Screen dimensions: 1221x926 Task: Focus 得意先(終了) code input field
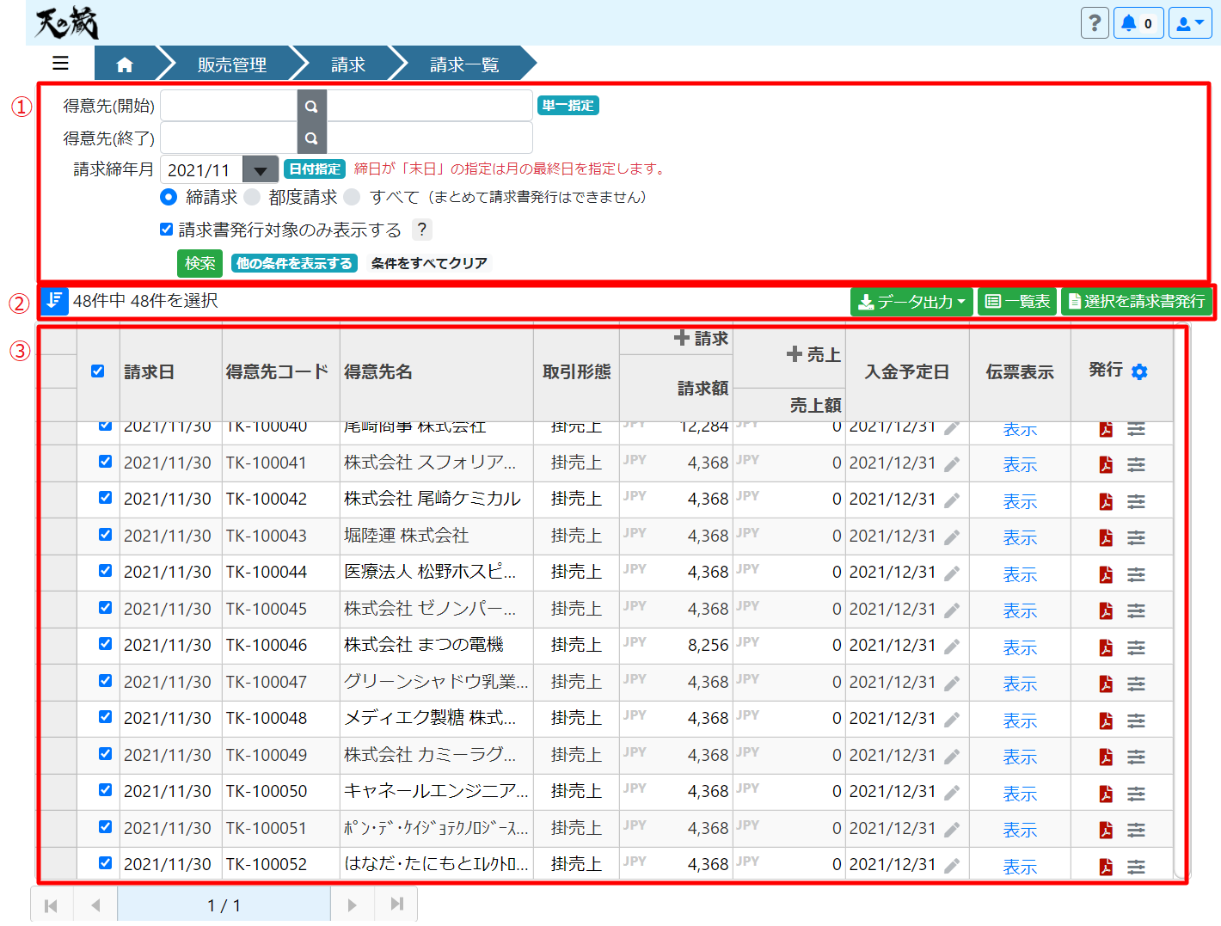tap(229, 138)
